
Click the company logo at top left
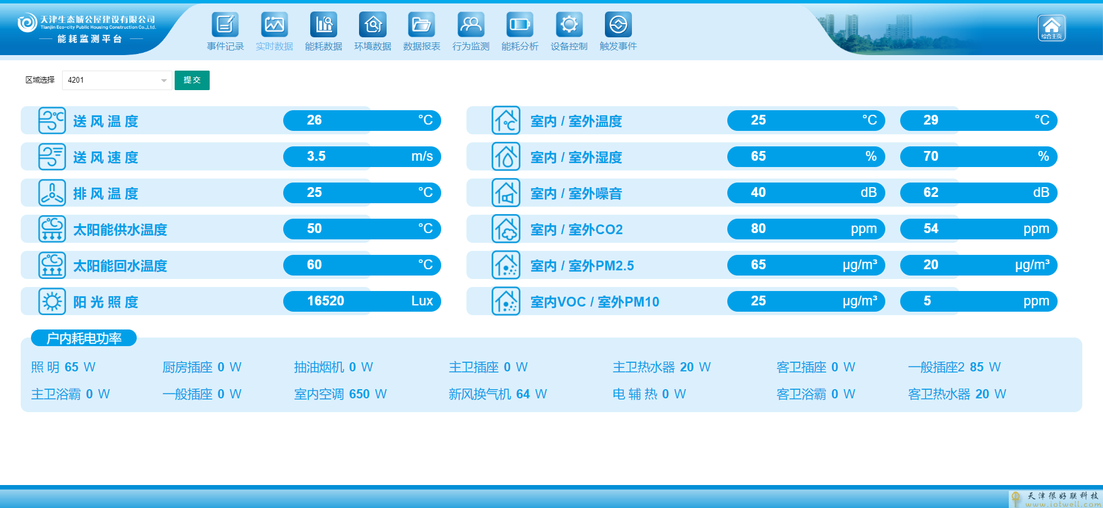pos(27,23)
